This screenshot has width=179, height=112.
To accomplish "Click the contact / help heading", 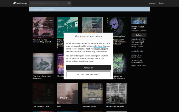I will (x=137, y=51).
